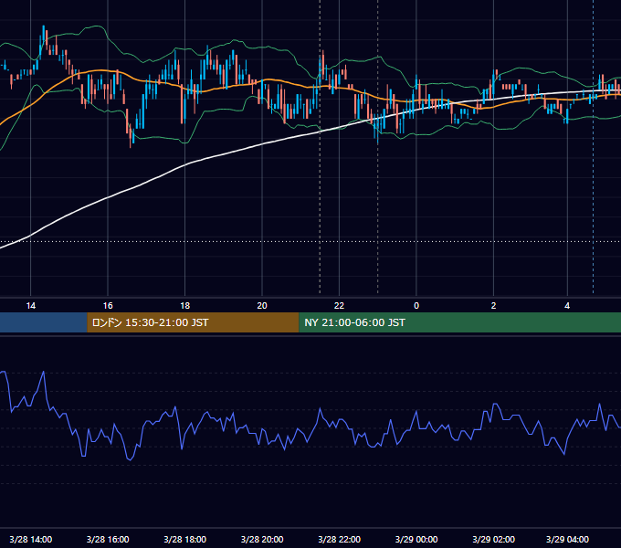Click the 3/28 20:00 time label
The height and width of the screenshot is (548, 621).
[x=262, y=539]
